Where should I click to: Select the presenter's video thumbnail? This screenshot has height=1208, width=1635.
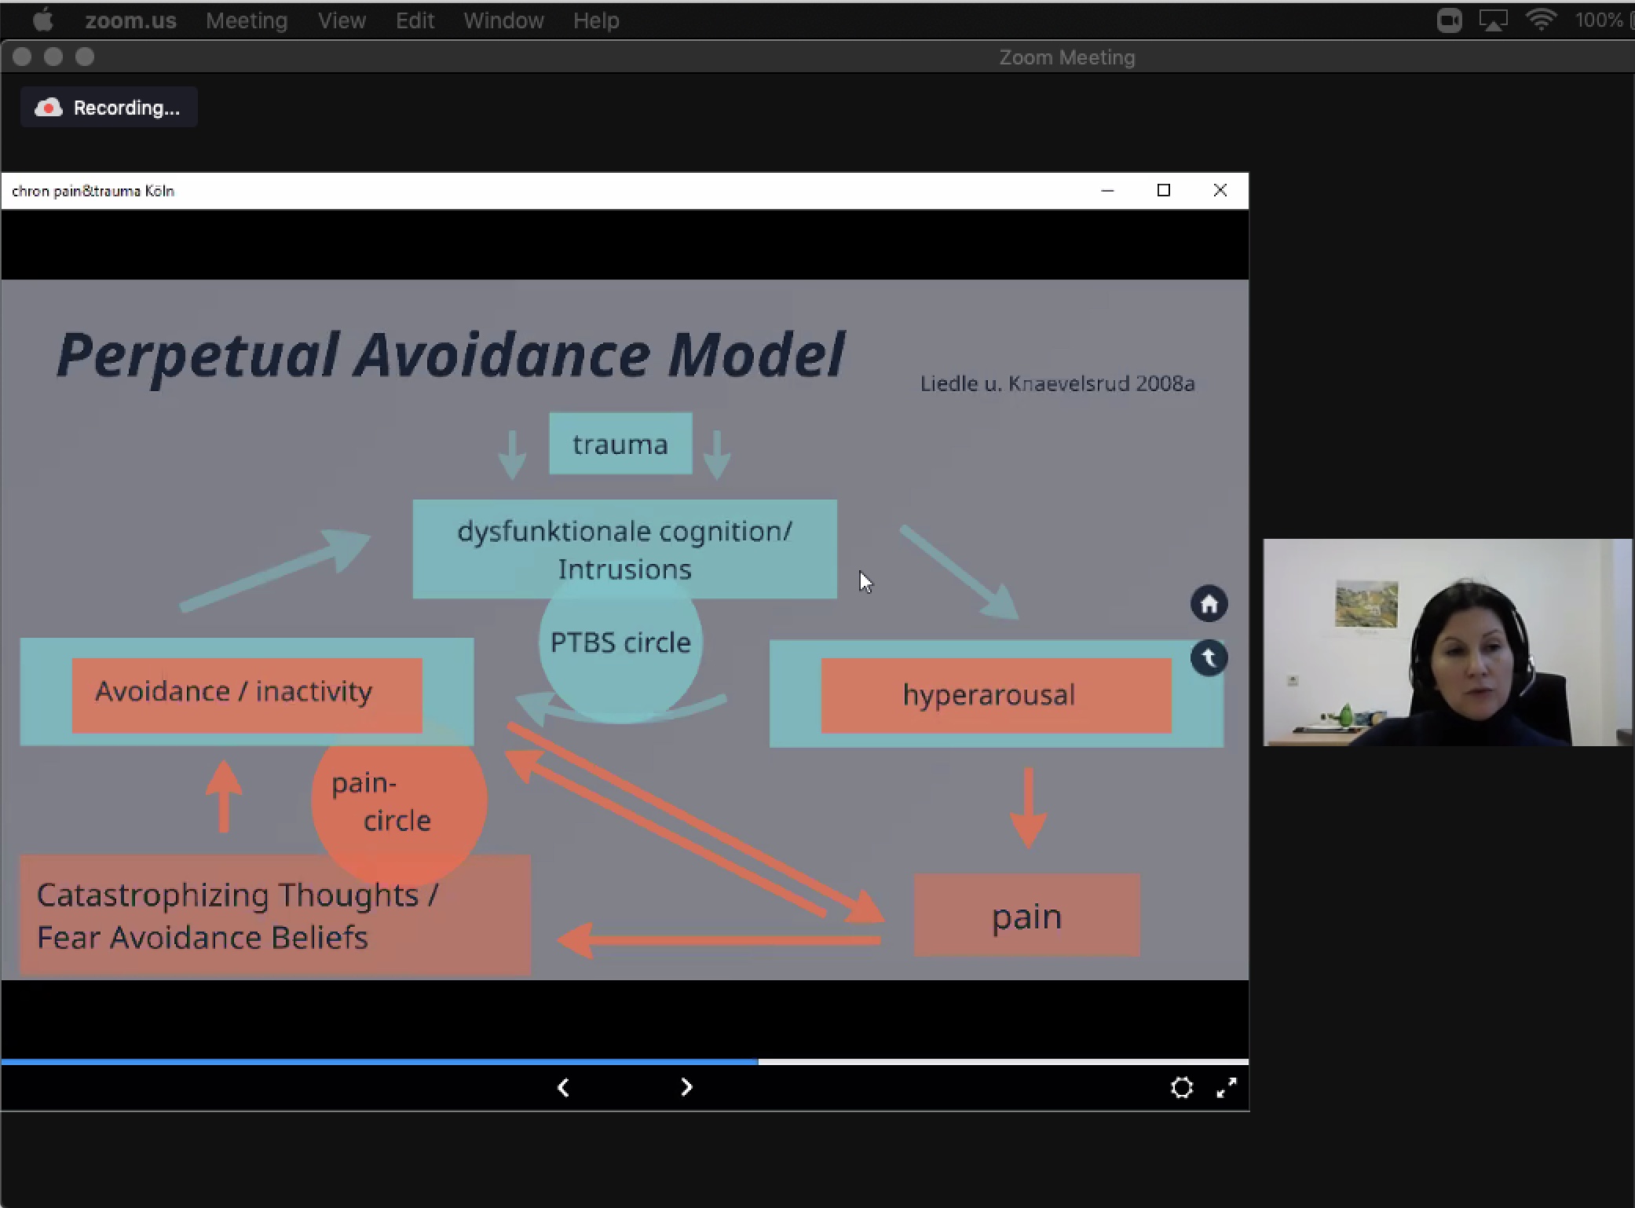[x=1447, y=642]
